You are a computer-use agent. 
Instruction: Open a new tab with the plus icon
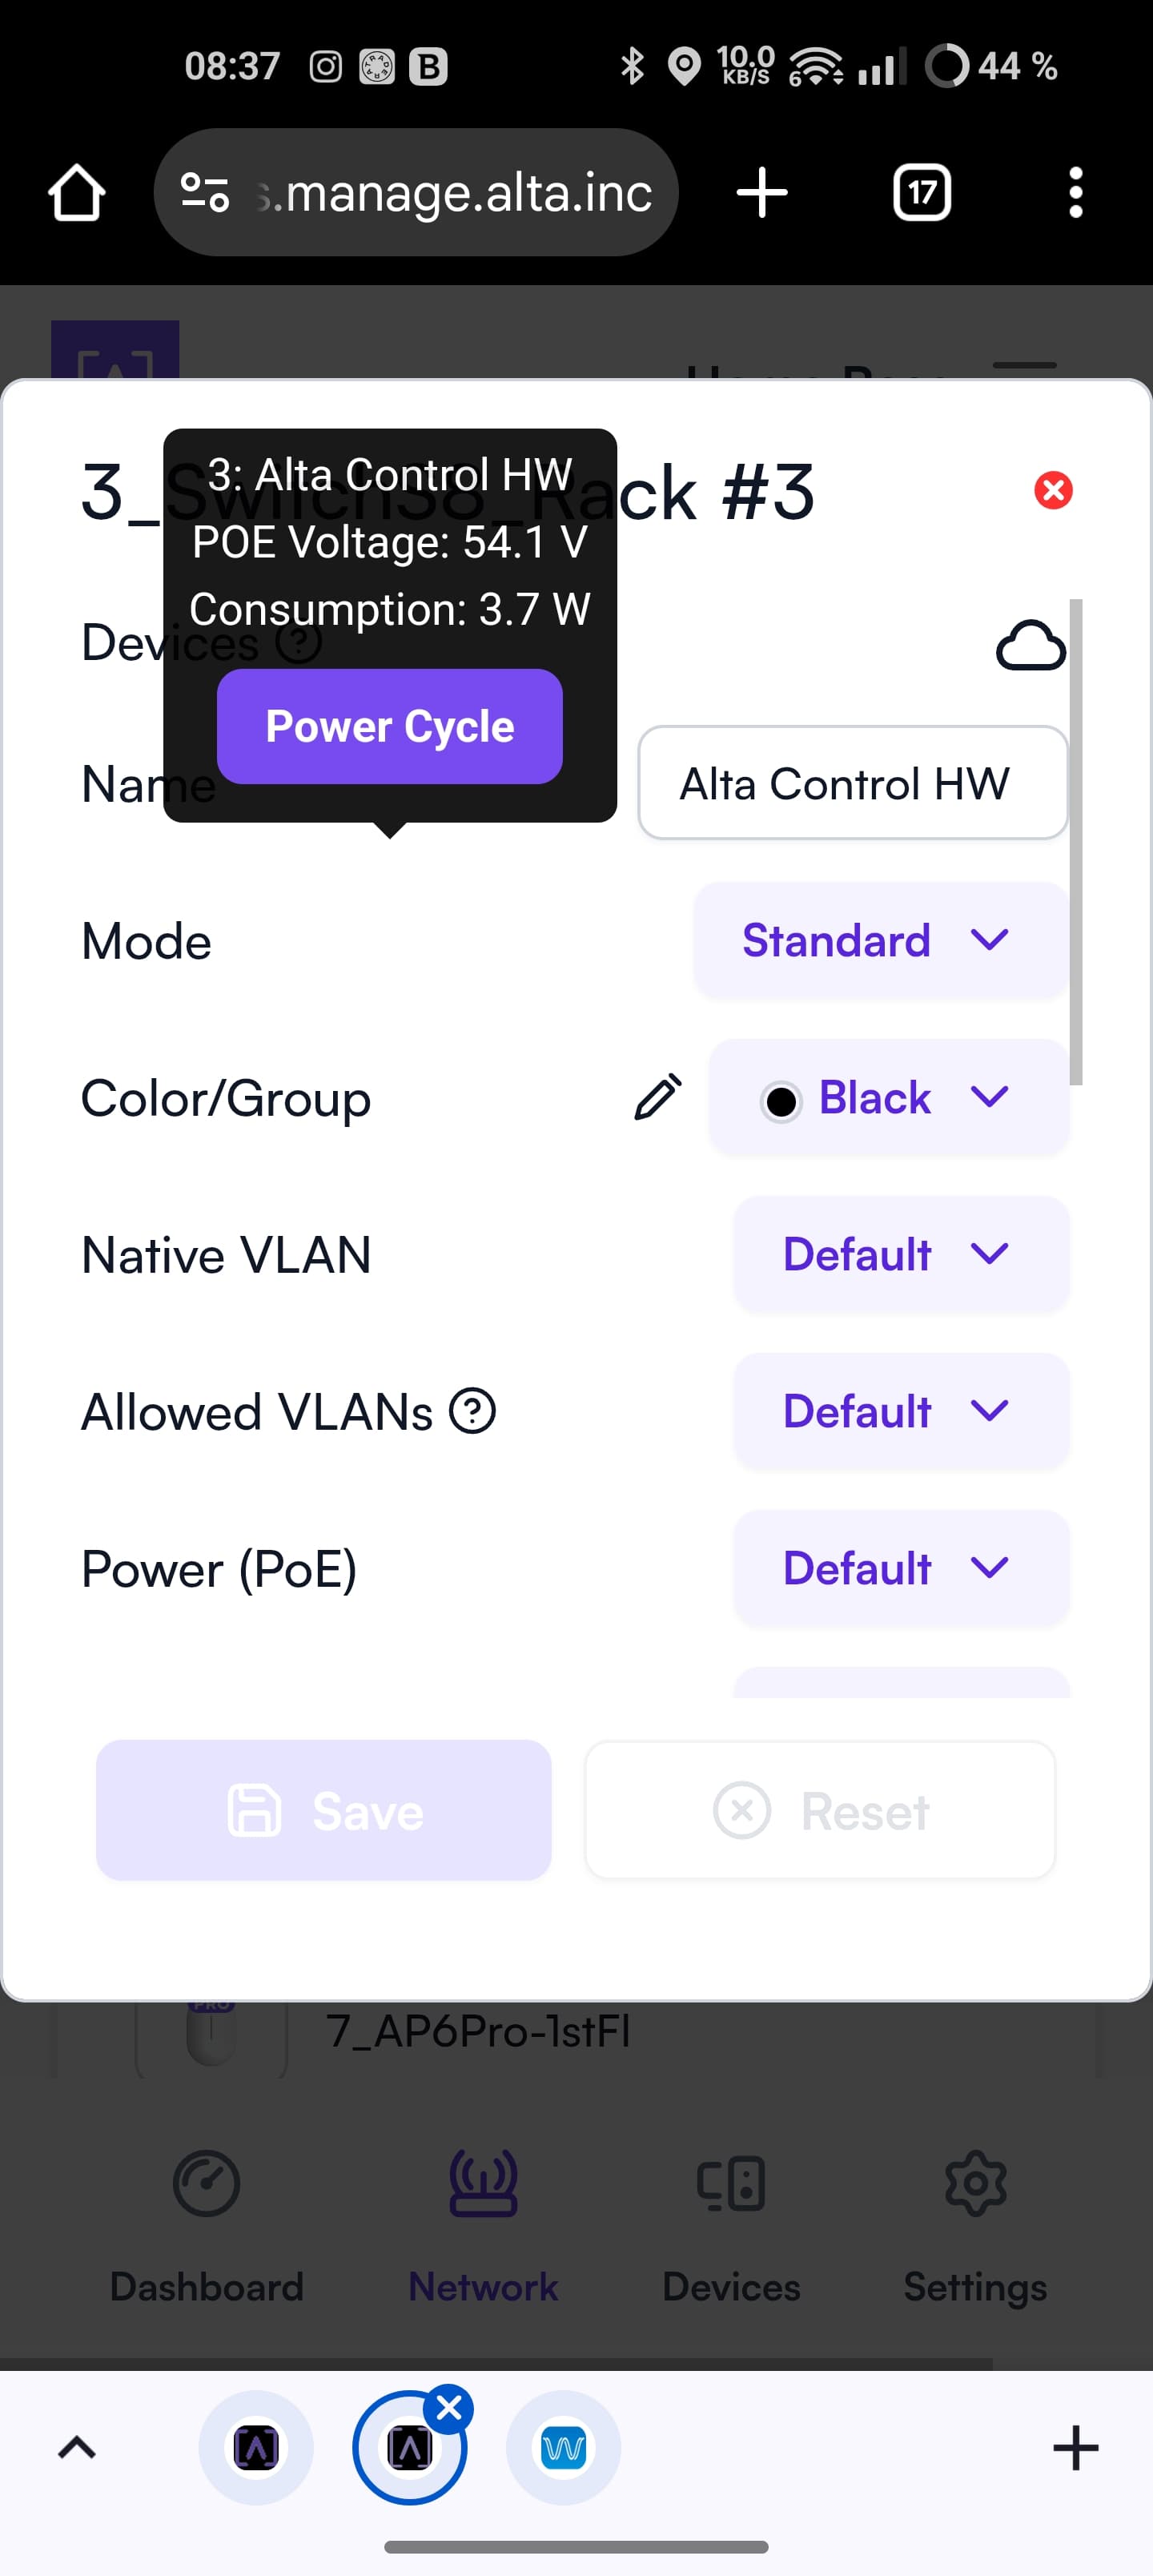tap(762, 192)
